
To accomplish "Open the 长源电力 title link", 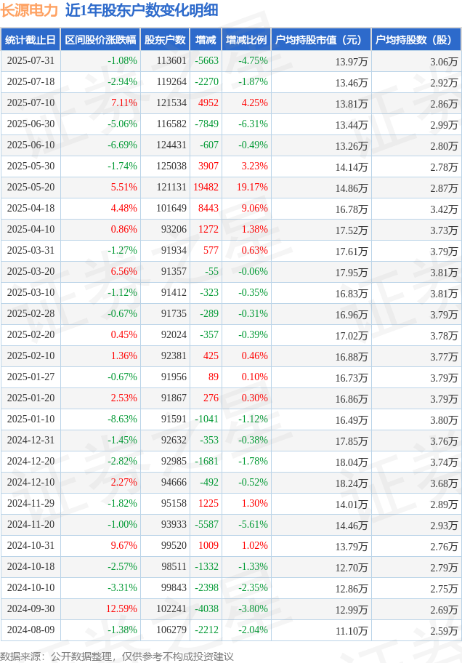I will click(29, 10).
